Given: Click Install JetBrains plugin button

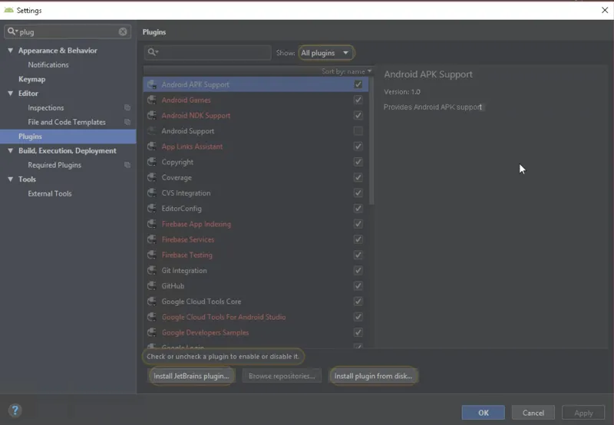Looking at the screenshot, I should click(191, 376).
